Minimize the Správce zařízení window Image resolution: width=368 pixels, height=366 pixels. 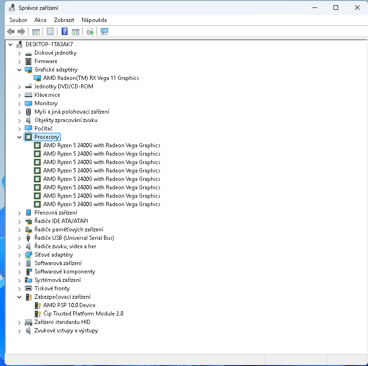point(315,7)
